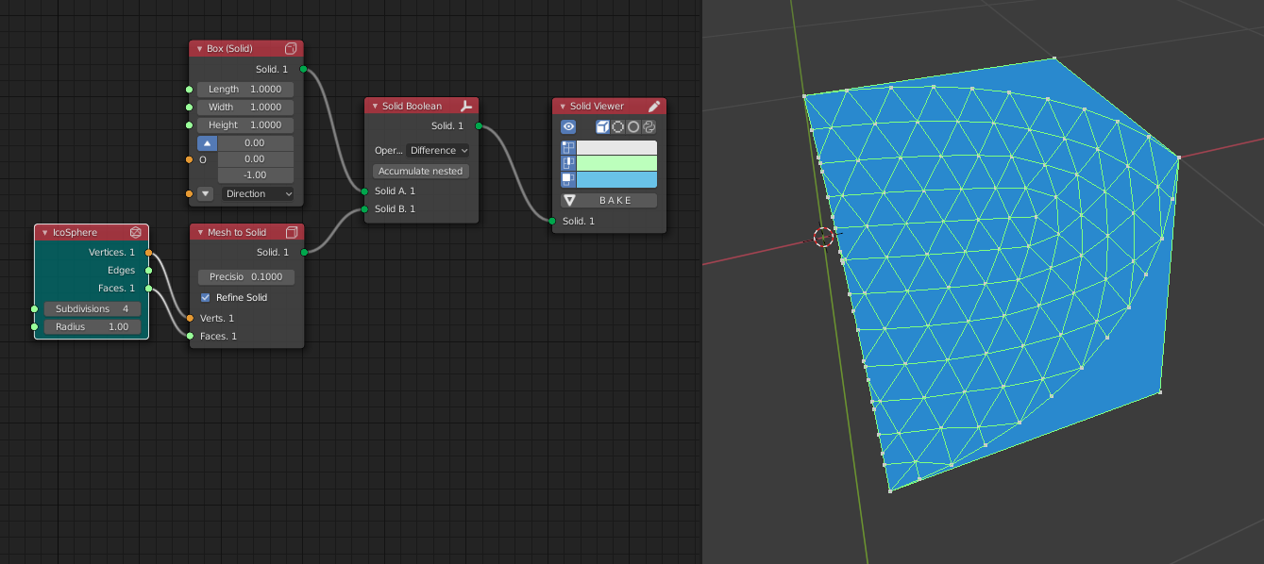Click the light green edge color swatch
The image size is (1264, 564).
coord(616,163)
